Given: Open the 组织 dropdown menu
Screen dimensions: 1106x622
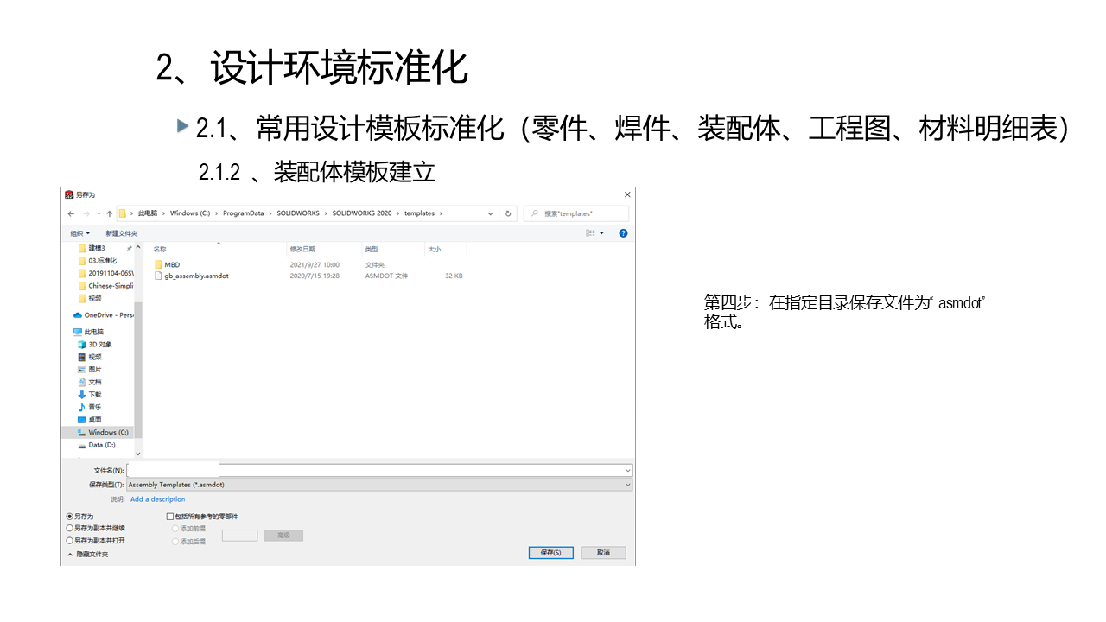Looking at the screenshot, I should [79, 233].
